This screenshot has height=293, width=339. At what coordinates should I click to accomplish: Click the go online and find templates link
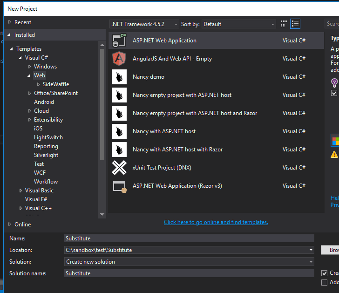(216, 222)
